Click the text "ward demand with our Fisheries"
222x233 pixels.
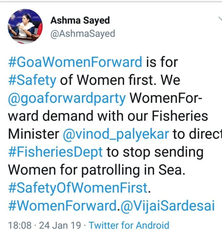[x=108, y=116]
